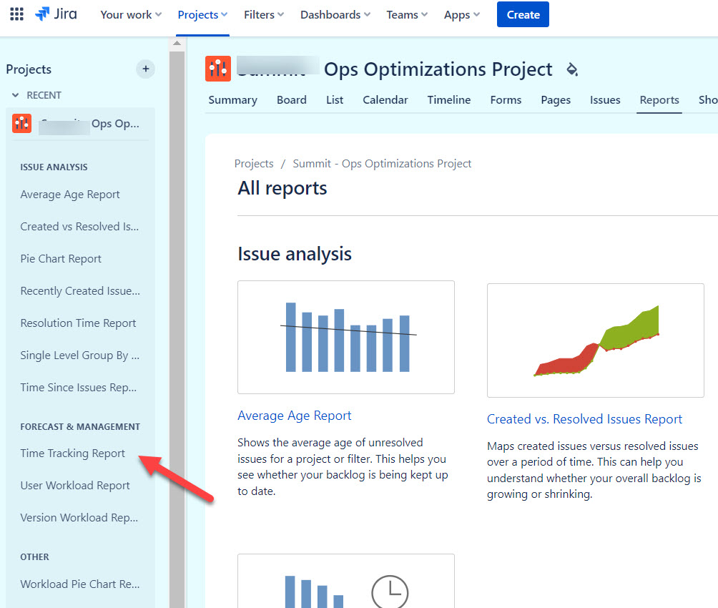Open the Apps dropdown
The image size is (718, 608).
coord(461,14)
